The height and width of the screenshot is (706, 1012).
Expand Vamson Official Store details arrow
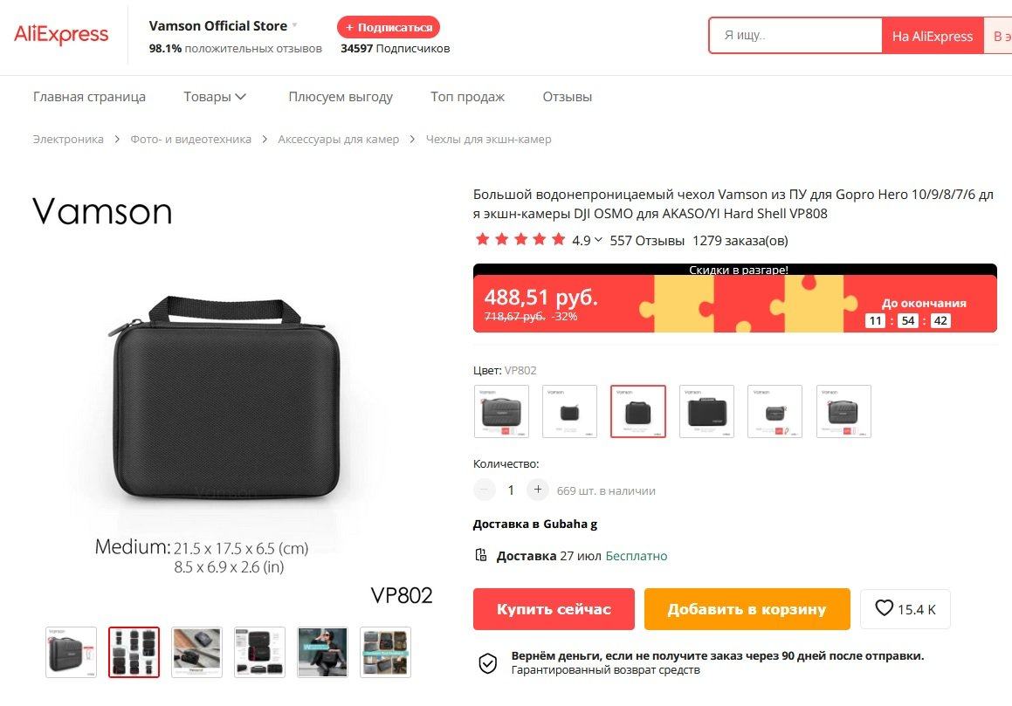click(x=295, y=25)
